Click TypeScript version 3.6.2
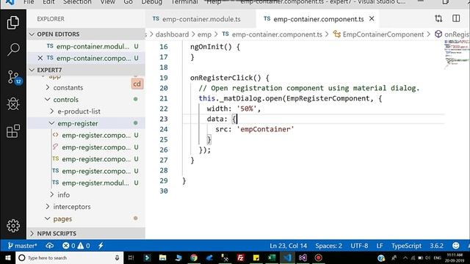This screenshot has width=470, height=264. pos(436,246)
